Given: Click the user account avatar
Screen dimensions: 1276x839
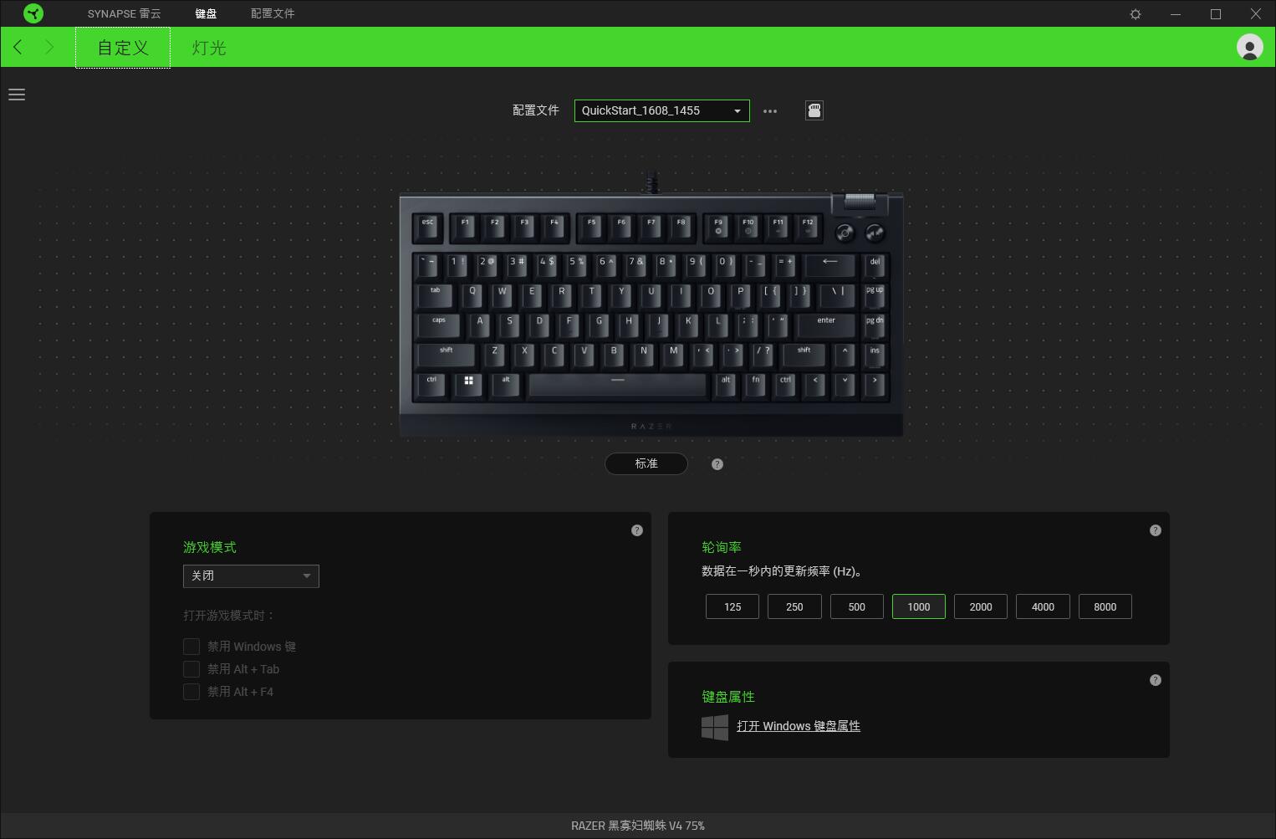Looking at the screenshot, I should tap(1249, 47).
